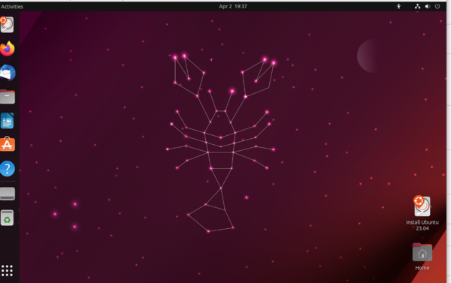
Task: Click the network status icon
Action: click(418, 6)
